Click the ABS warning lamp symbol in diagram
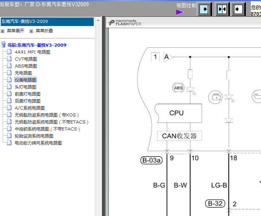 click(178, 88)
